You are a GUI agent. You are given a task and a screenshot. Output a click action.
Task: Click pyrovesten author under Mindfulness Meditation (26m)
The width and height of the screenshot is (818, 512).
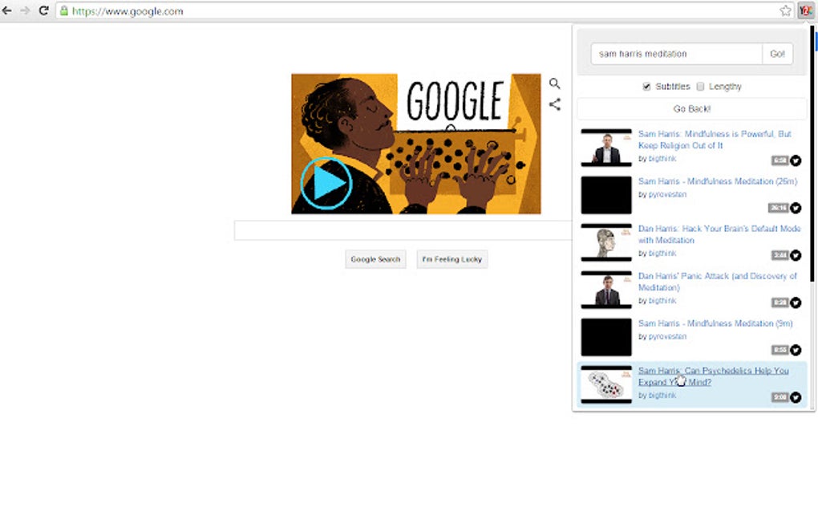click(x=667, y=194)
